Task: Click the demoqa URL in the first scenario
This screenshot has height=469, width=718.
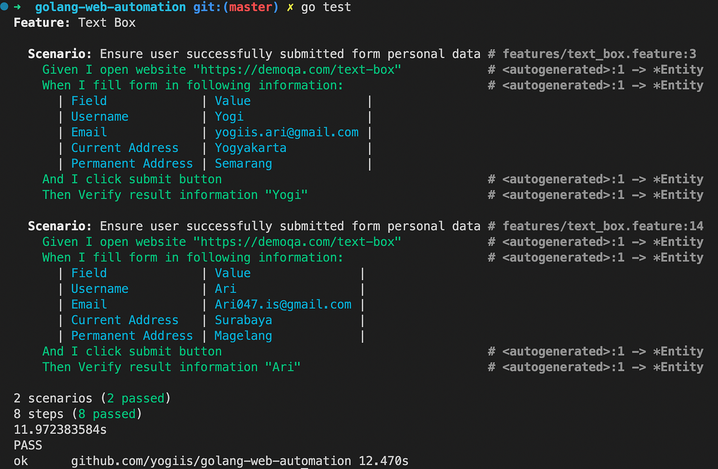Action: pyautogui.click(x=297, y=70)
